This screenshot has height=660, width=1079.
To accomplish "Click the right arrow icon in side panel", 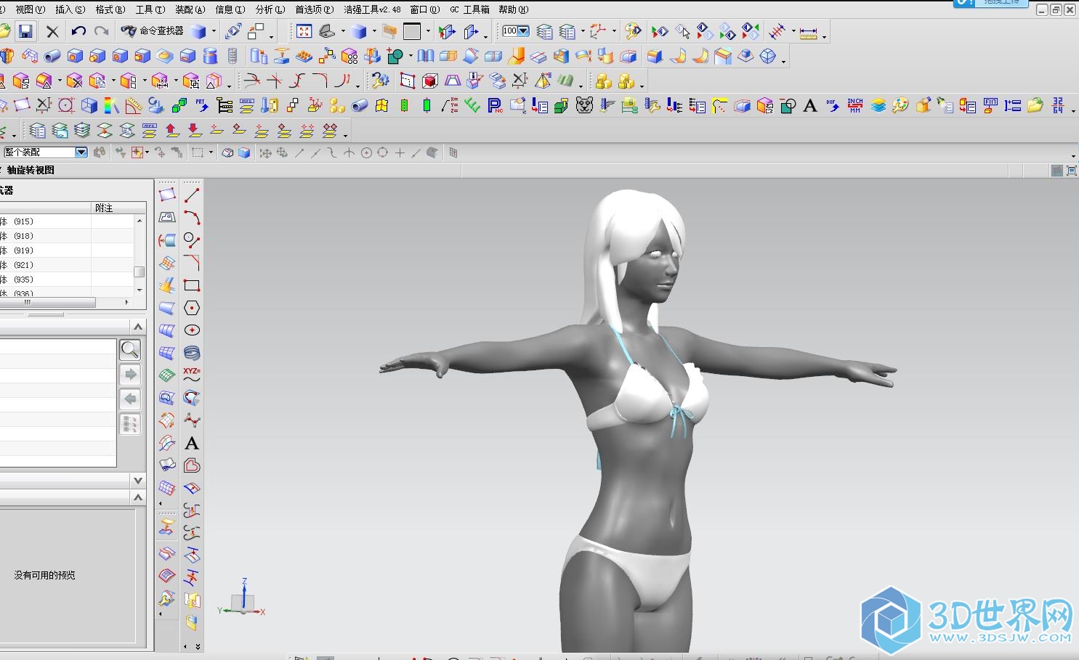I will (130, 375).
